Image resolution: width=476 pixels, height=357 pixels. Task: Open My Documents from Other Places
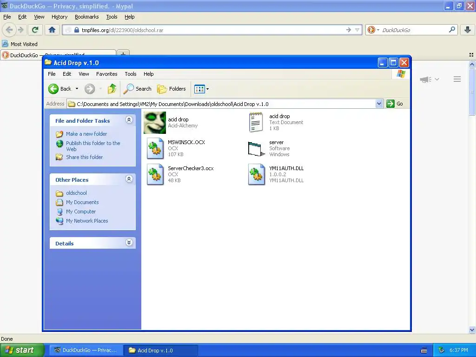[82, 202]
